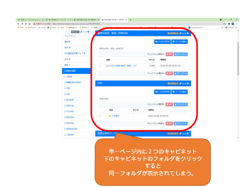Expand 学校事務指標トップ menu item

point(85,53)
